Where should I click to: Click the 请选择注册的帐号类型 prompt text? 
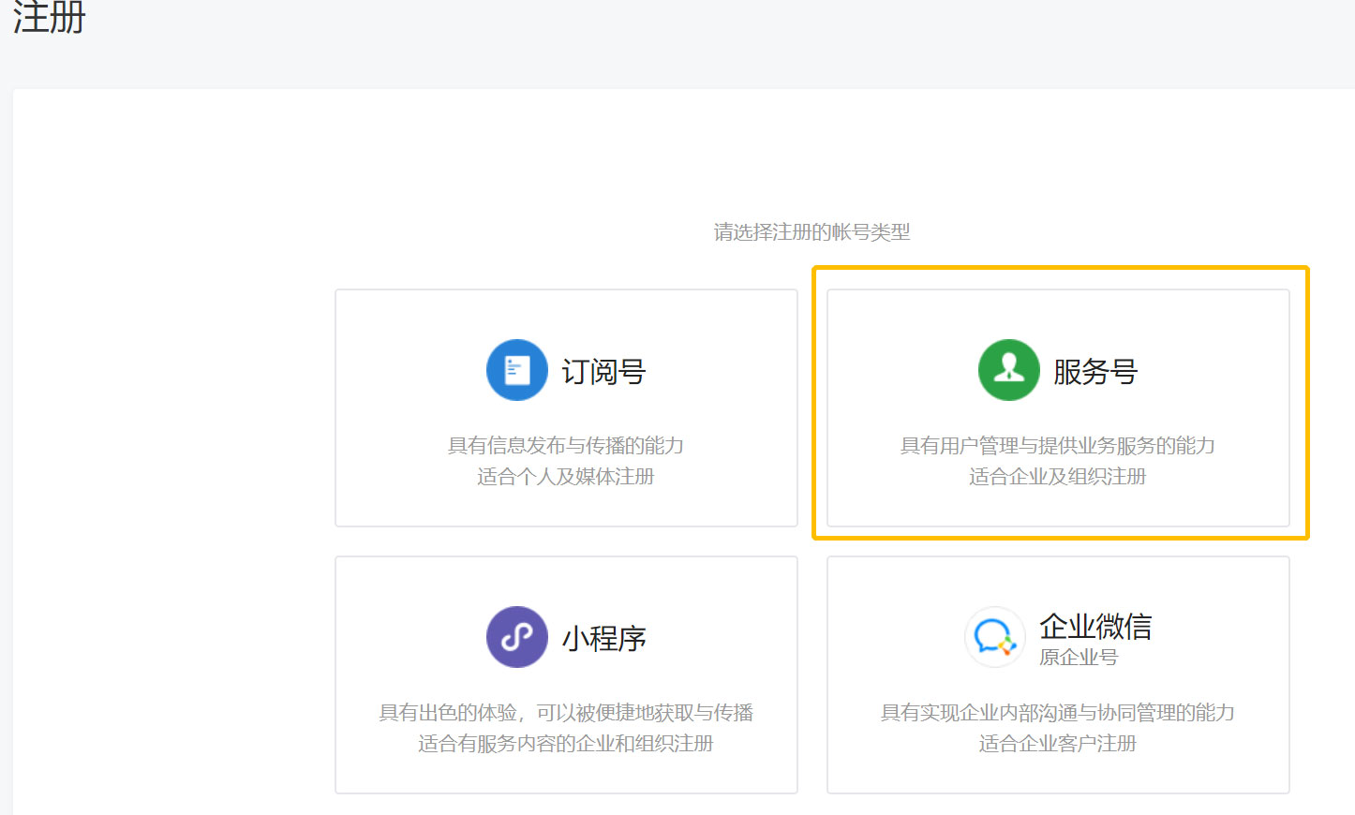(x=811, y=232)
